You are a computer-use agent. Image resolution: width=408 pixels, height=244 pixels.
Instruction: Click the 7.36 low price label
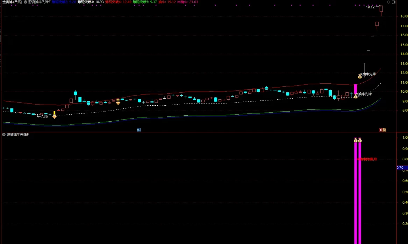coord(44,116)
